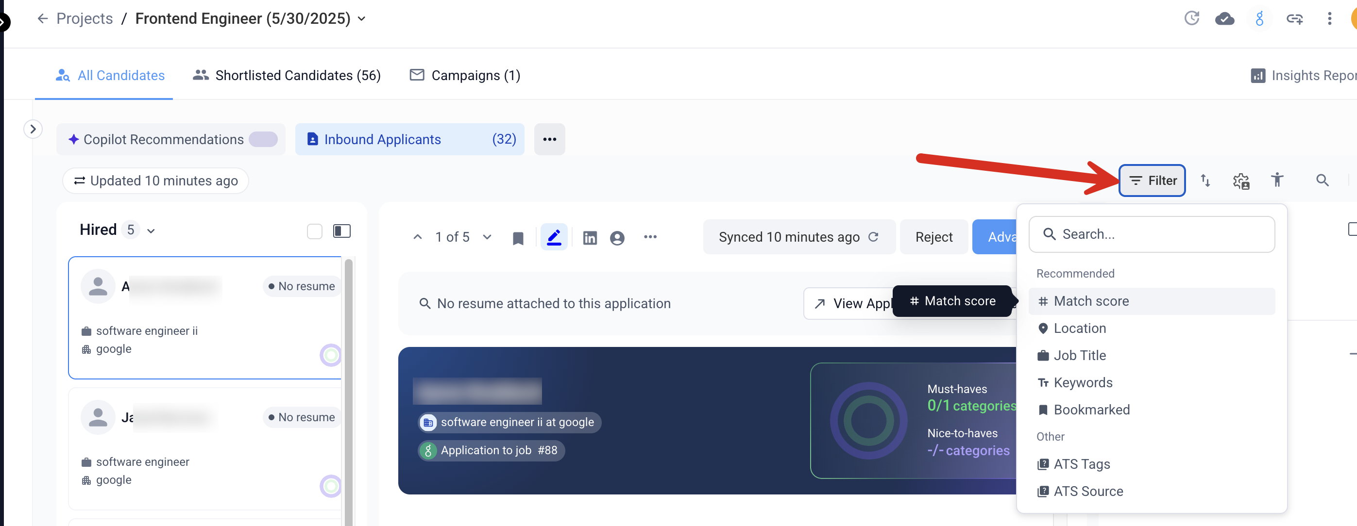The width and height of the screenshot is (1357, 526).
Task: Select the ATS Tags filter option
Action: tap(1152, 464)
